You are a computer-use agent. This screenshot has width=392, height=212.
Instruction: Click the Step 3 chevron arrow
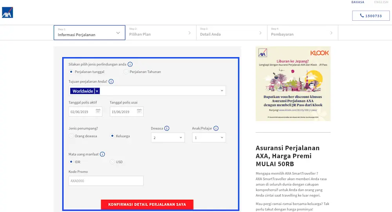260,33
